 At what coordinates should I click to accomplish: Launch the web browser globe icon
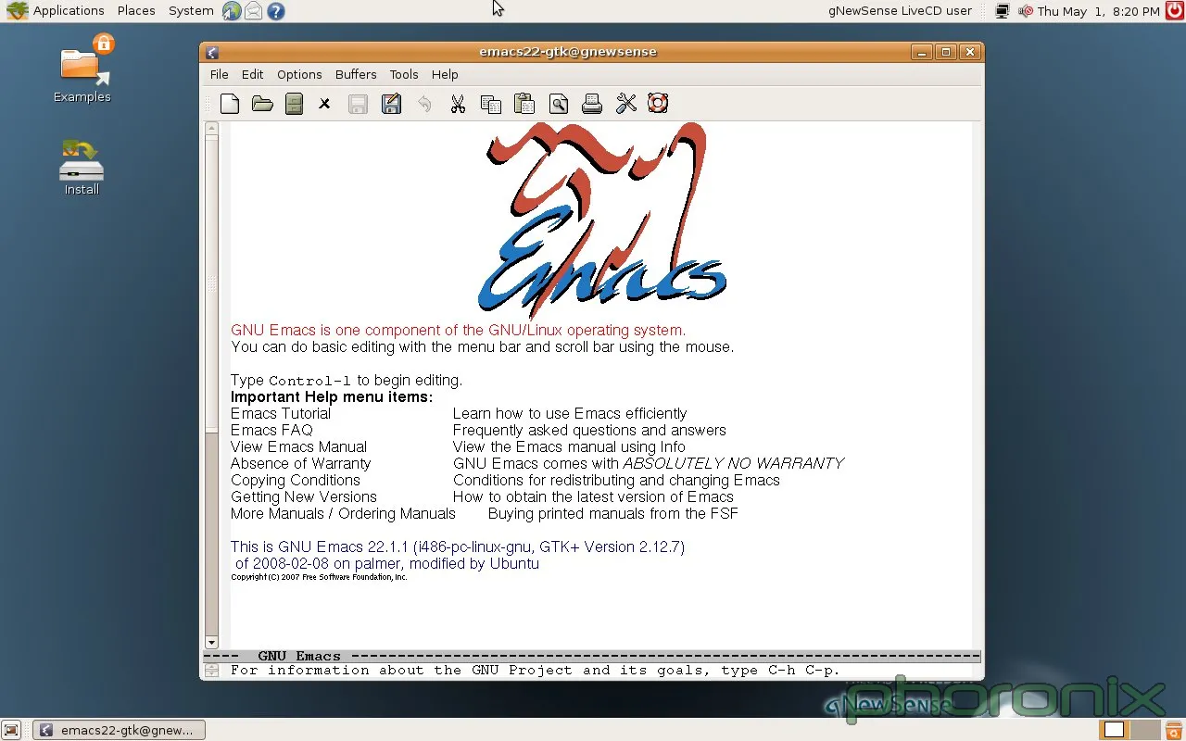[232, 11]
